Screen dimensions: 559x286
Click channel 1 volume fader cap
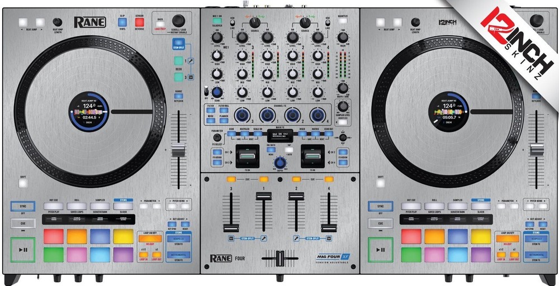[x=264, y=196]
